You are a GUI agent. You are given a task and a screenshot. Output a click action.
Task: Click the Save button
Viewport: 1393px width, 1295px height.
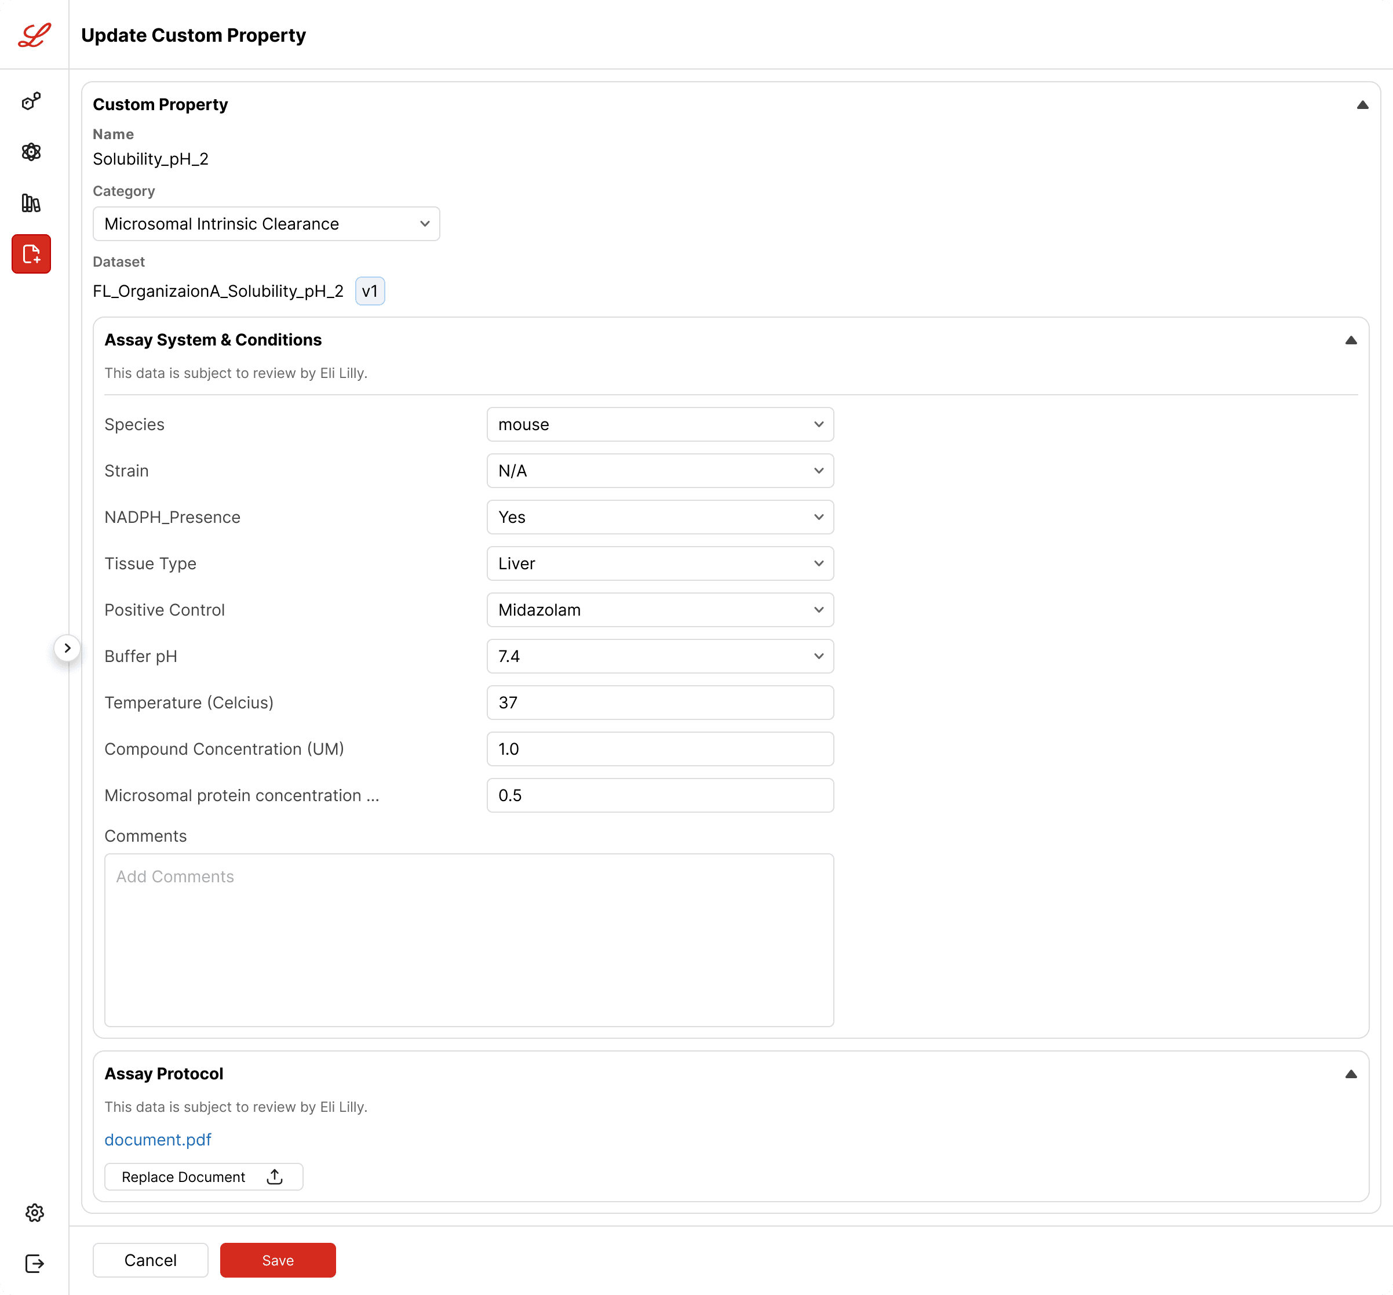(278, 1260)
